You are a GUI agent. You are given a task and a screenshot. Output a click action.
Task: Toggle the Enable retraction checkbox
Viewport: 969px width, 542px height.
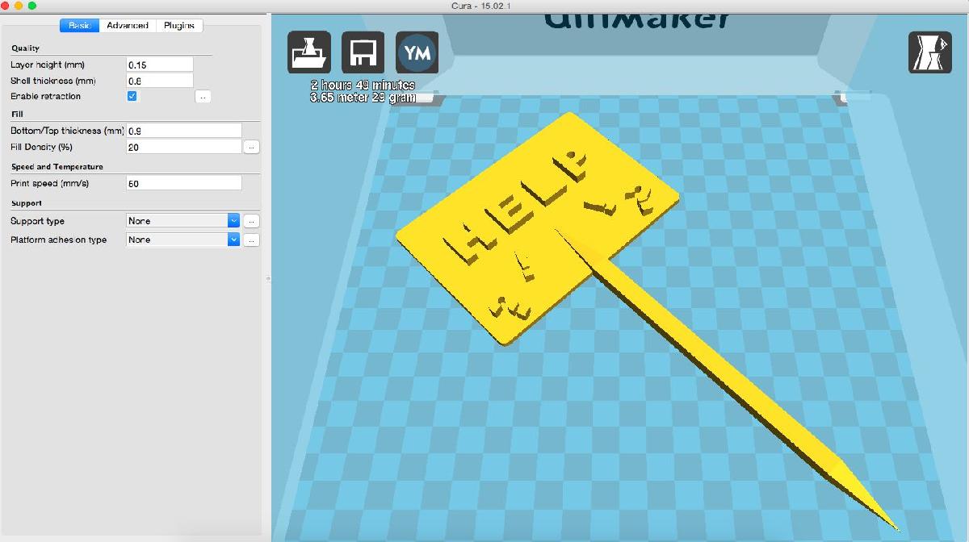(x=132, y=97)
